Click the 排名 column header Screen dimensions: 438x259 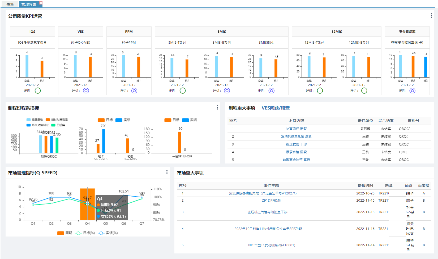point(233,121)
